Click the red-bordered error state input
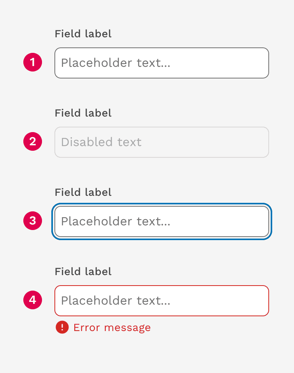Image resolution: width=294 pixels, height=373 pixels. coord(162,301)
